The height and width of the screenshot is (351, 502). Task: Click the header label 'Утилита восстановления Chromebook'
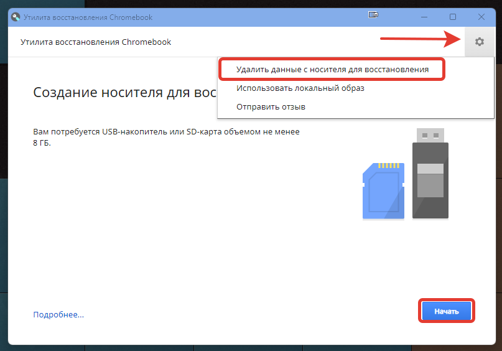pos(96,42)
